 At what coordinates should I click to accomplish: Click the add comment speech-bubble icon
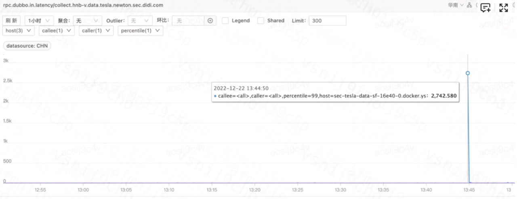pos(485,8)
